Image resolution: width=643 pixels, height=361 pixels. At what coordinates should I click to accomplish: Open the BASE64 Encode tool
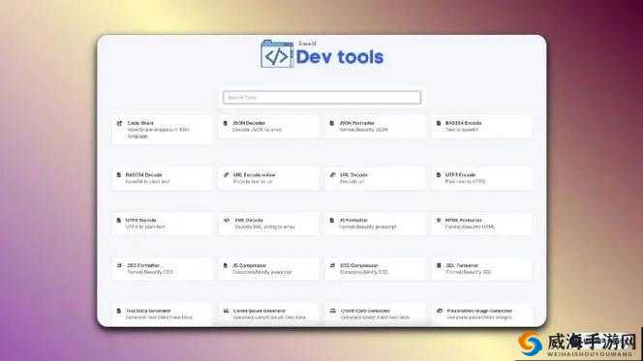click(482, 126)
